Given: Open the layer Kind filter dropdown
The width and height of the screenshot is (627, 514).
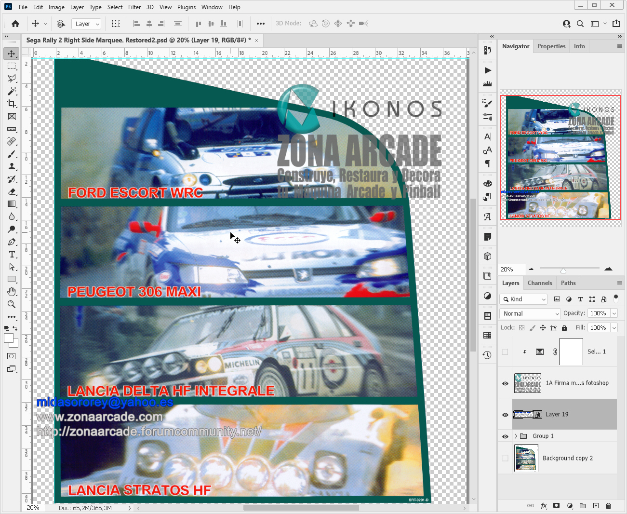Looking at the screenshot, I should [523, 299].
